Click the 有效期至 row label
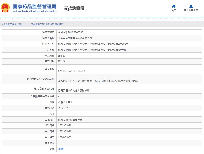The image size is (204, 154). [50, 137]
